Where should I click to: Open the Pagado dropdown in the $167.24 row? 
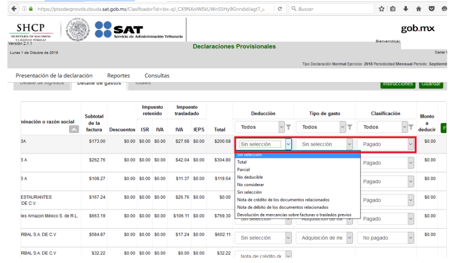387,200
